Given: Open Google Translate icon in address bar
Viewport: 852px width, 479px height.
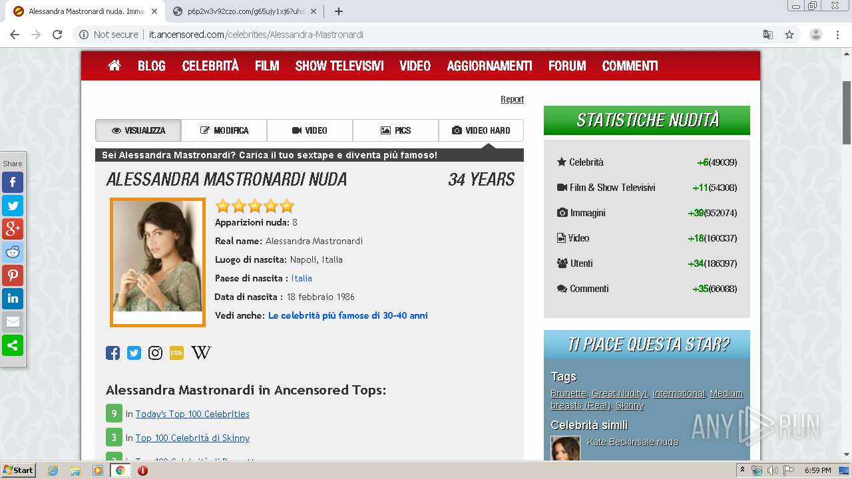Looking at the screenshot, I should click(768, 35).
